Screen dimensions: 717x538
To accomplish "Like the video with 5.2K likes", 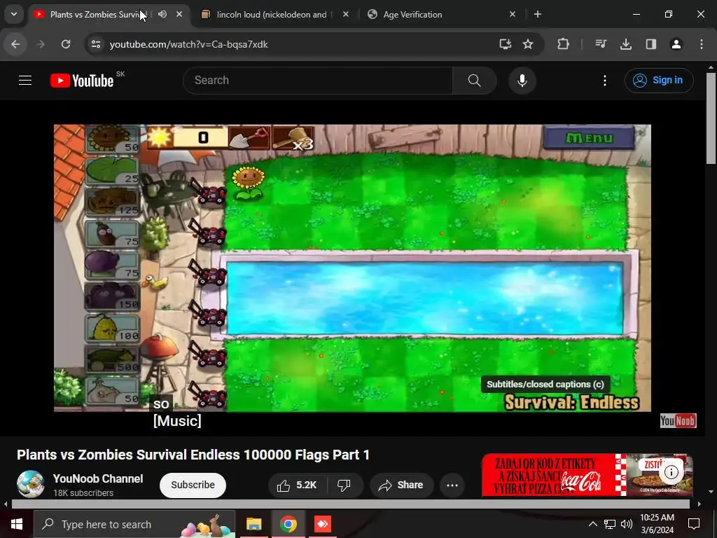I will pyautogui.click(x=298, y=485).
